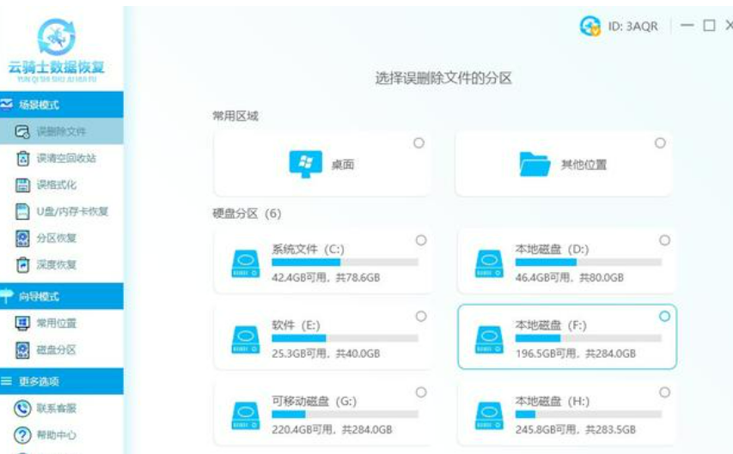This screenshot has width=733, height=454.
Task: Click the 本地磁盘 (D:) usage bar
Action: (588, 262)
